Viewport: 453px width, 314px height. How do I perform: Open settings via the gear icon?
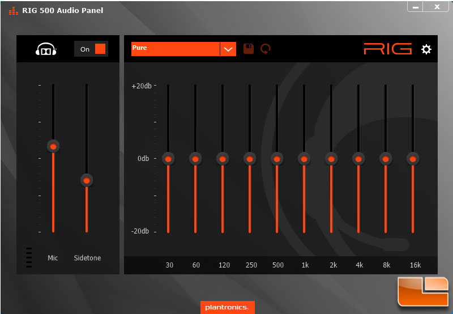(426, 49)
